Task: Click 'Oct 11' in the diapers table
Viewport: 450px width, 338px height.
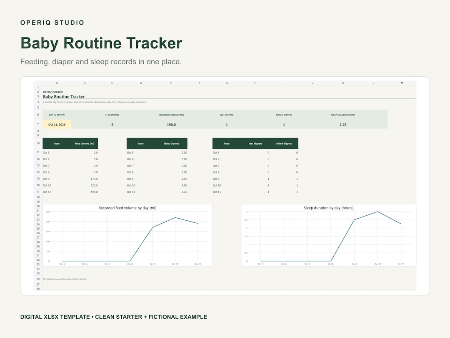Action: click(x=217, y=192)
